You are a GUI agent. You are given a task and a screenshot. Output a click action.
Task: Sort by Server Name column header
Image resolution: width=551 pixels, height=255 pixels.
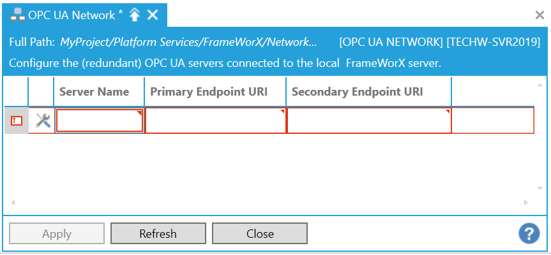[x=94, y=92]
